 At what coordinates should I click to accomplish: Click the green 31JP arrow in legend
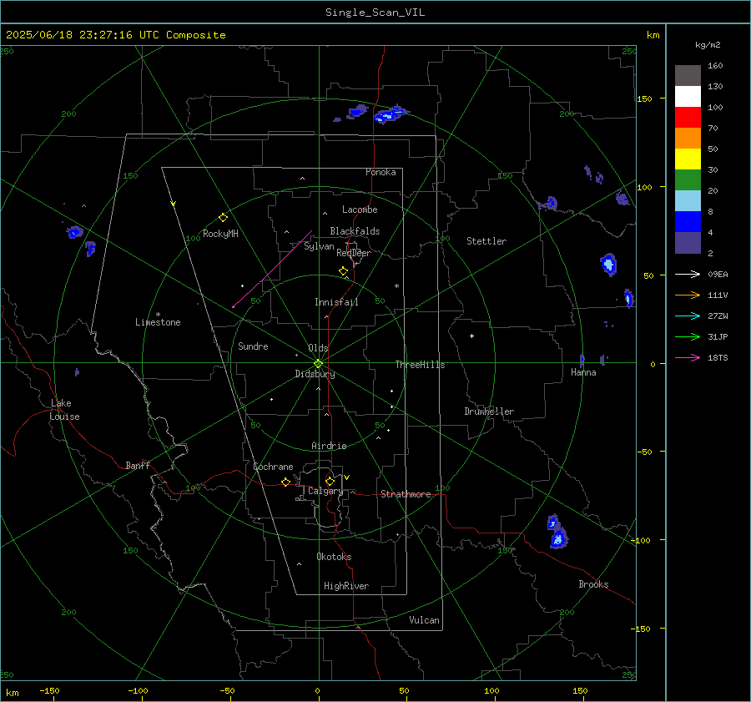(688, 337)
